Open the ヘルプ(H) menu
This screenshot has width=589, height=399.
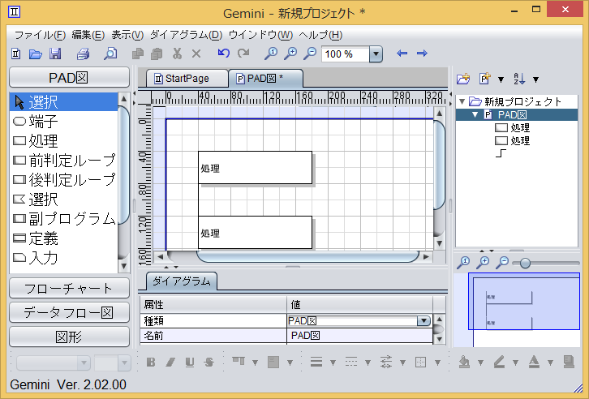pyautogui.click(x=320, y=35)
